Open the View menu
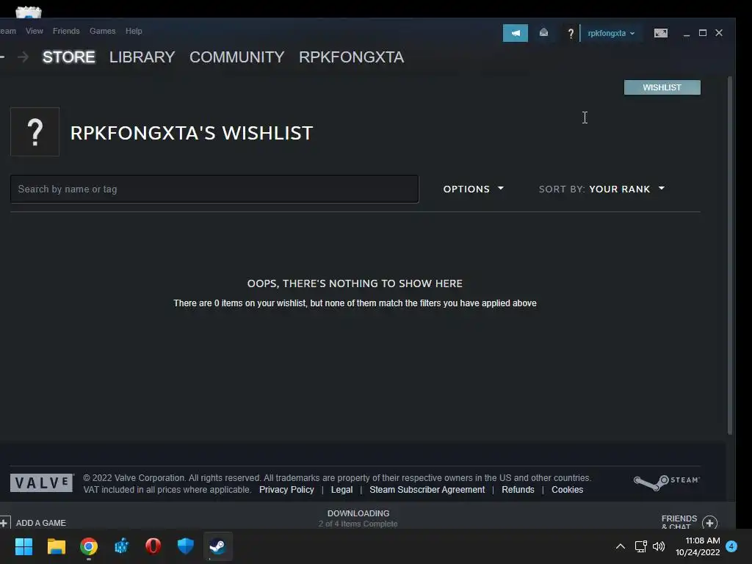752x564 pixels. [x=35, y=31]
